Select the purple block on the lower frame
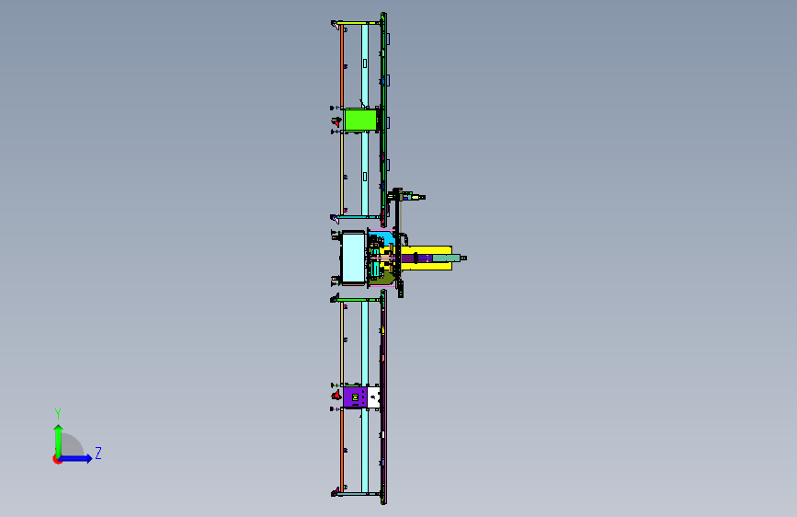Image resolution: width=797 pixels, height=517 pixels. pos(355,396)
